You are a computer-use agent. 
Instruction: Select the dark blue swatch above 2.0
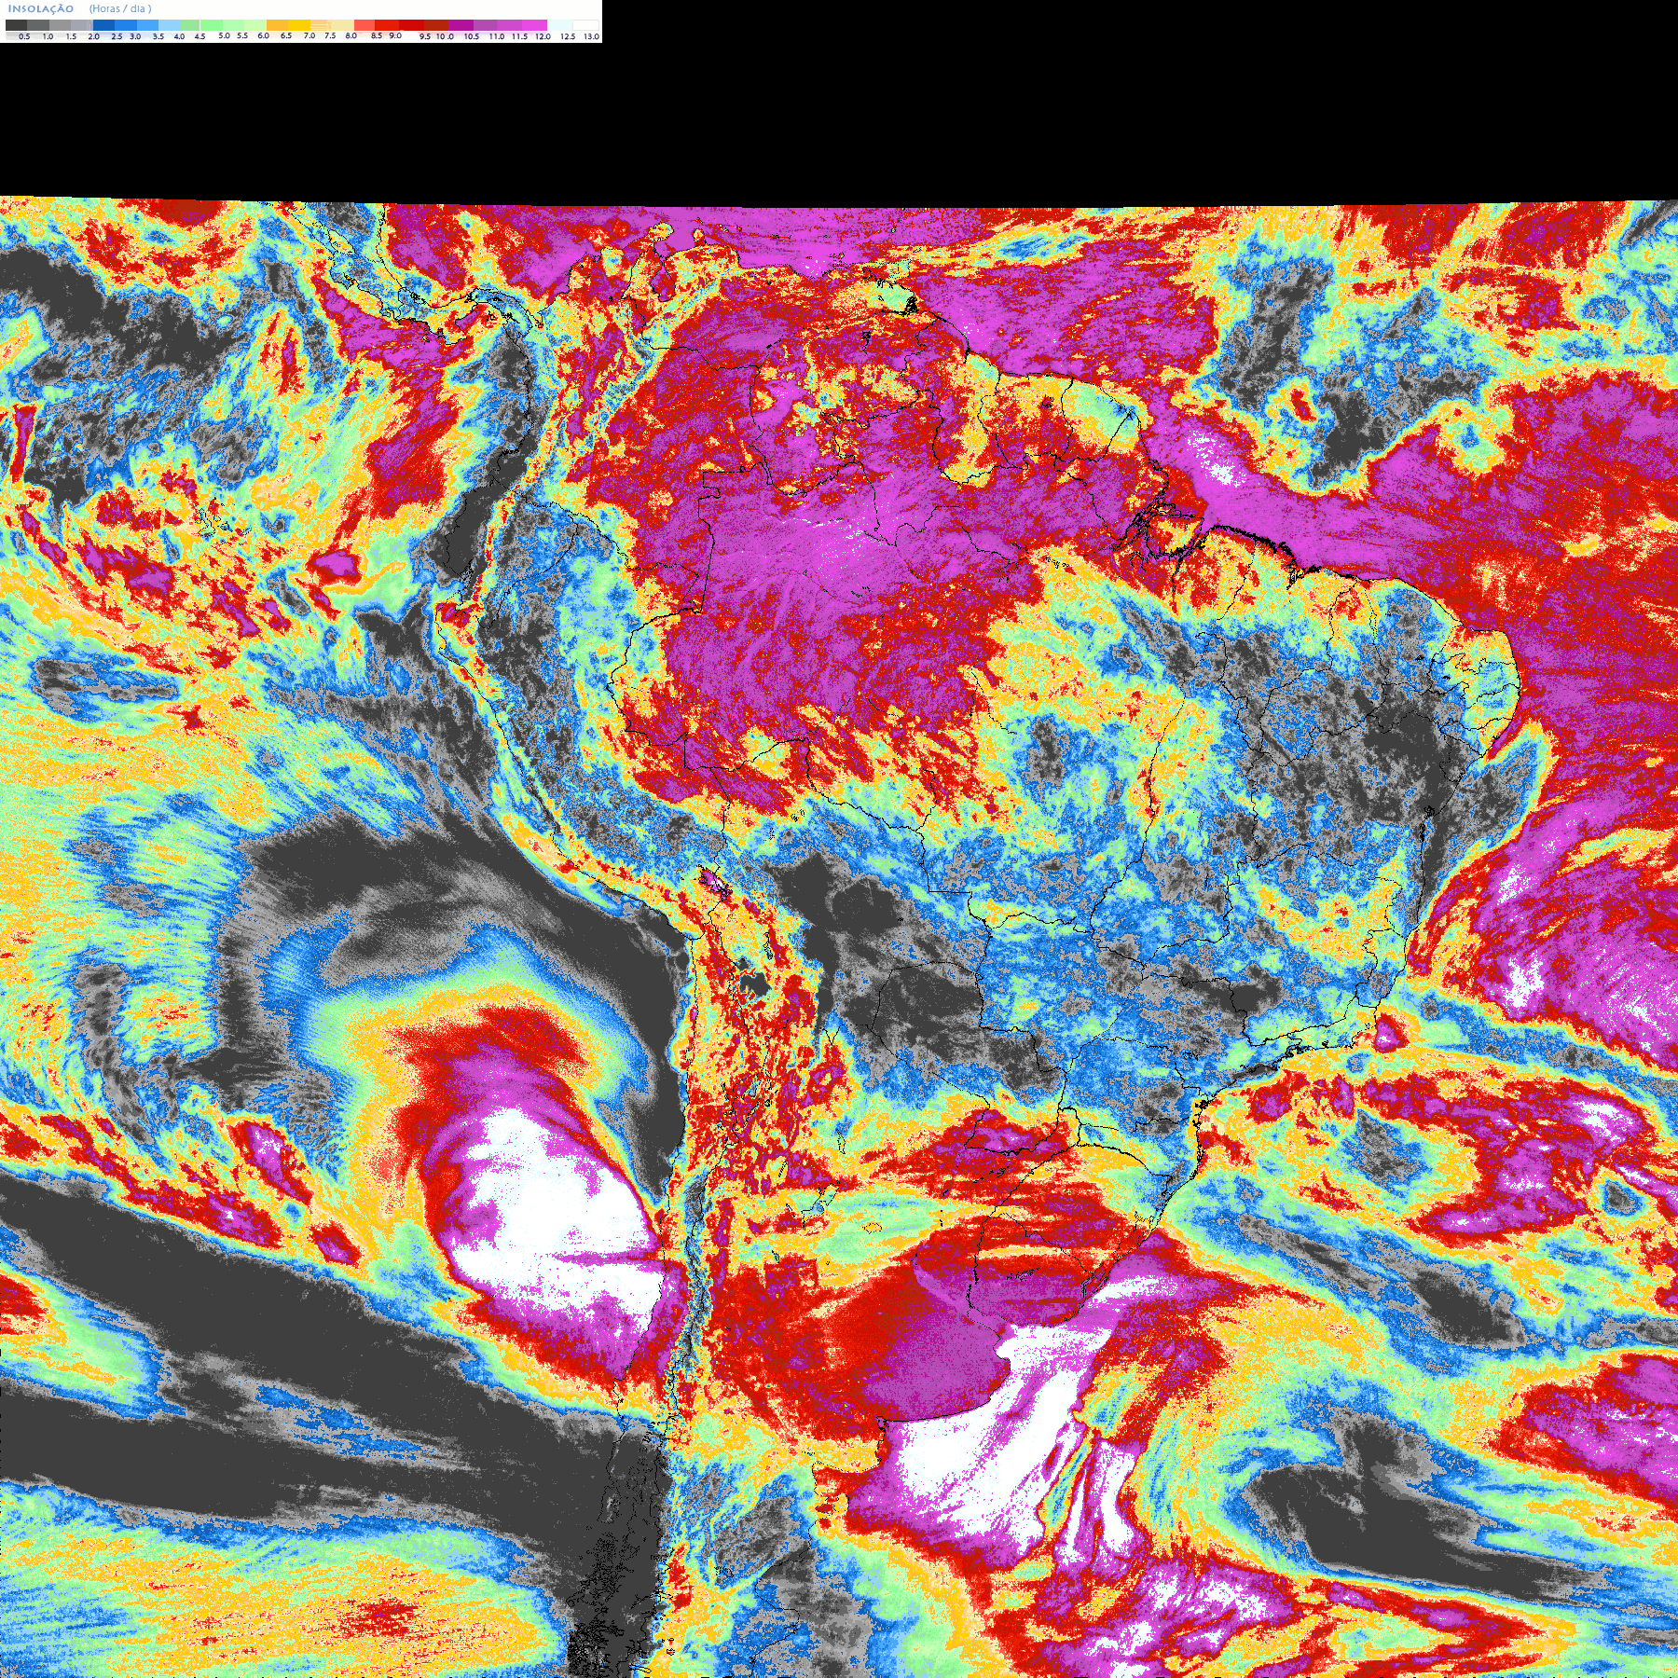coord(103,25)
